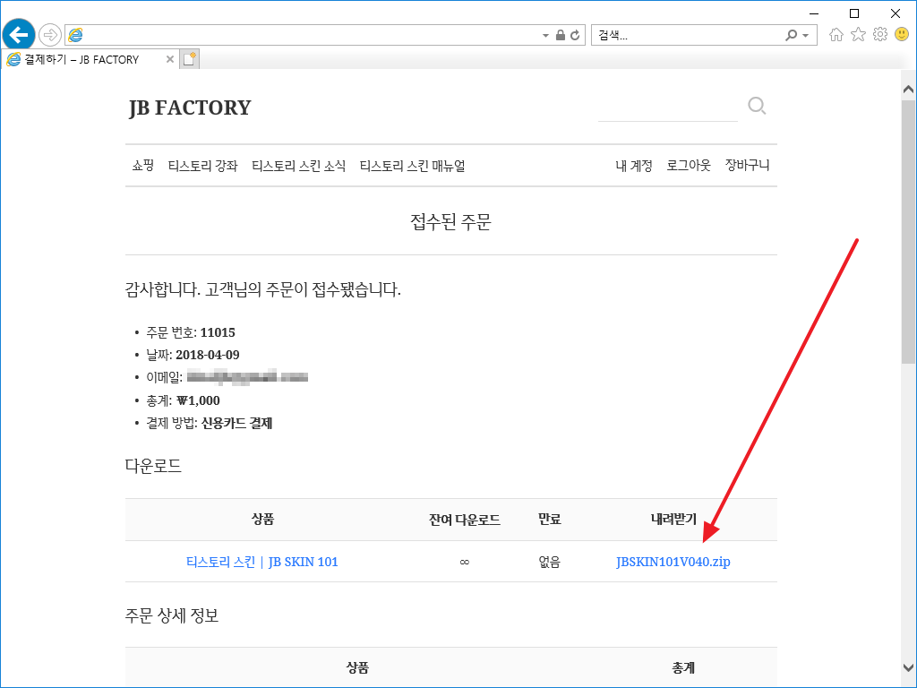Screen dimensions: 917x688
Task: Click the JB FACTORY site title
Action: point(190,107)
